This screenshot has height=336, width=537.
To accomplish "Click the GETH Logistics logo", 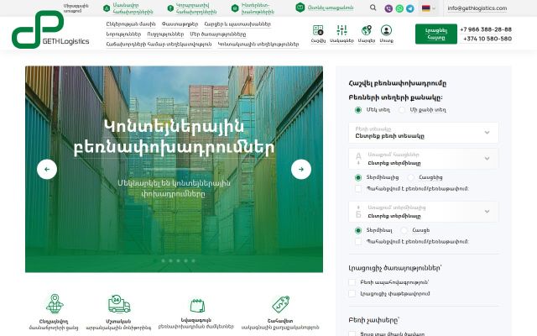I will pyautogui.click(x=50, y=29).
